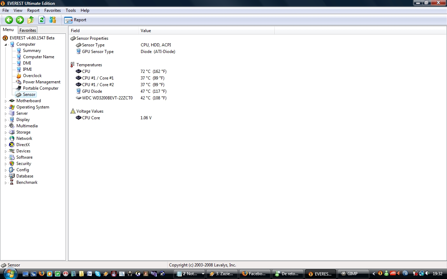
Task: Open the Report menu in menu bar
Action: coord(34,10)
